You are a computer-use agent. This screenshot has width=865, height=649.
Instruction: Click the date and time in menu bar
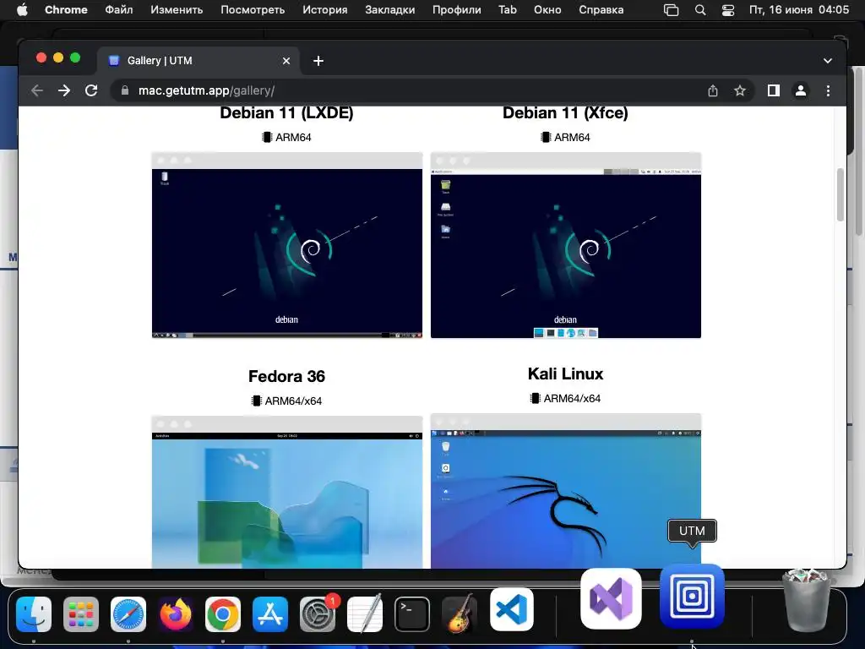tap(799, 10)
